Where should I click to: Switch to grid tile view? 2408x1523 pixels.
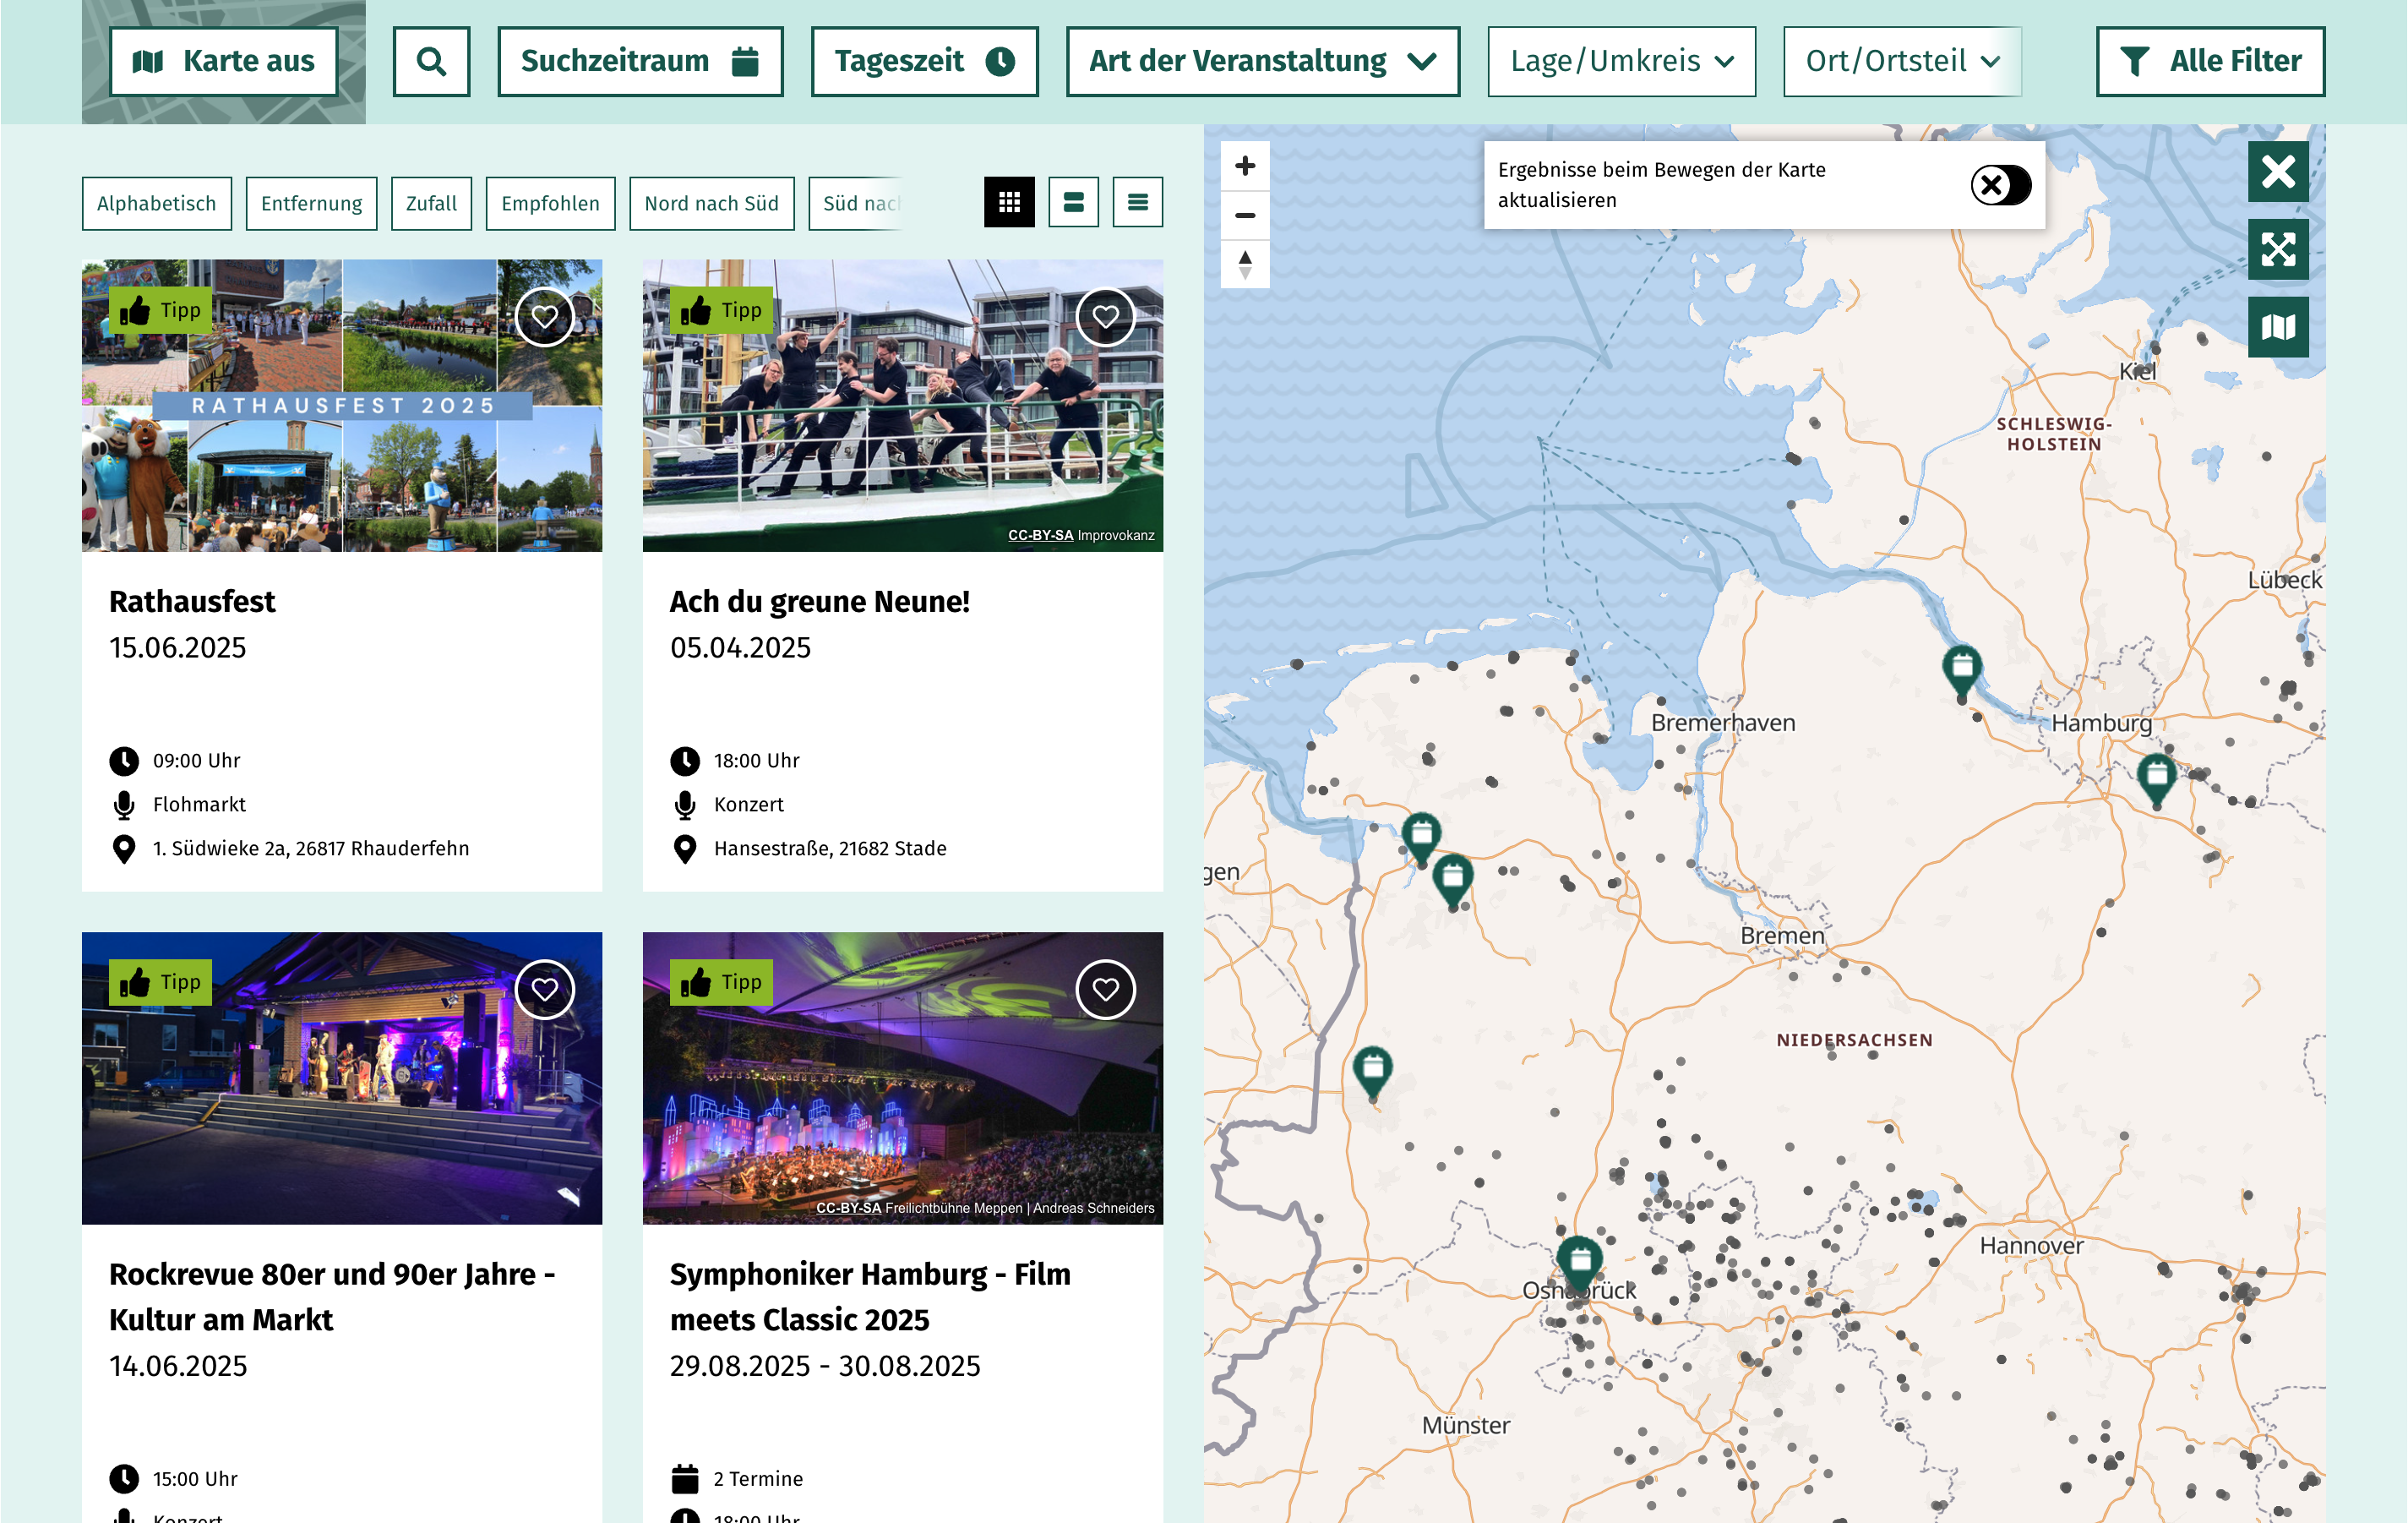coord(1009,202)
